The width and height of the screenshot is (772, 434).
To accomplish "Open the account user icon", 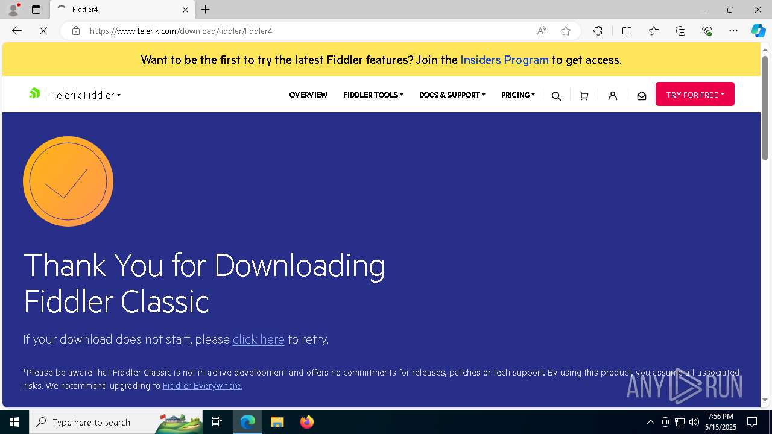I will pyautogui.click(x=613, y=96).
